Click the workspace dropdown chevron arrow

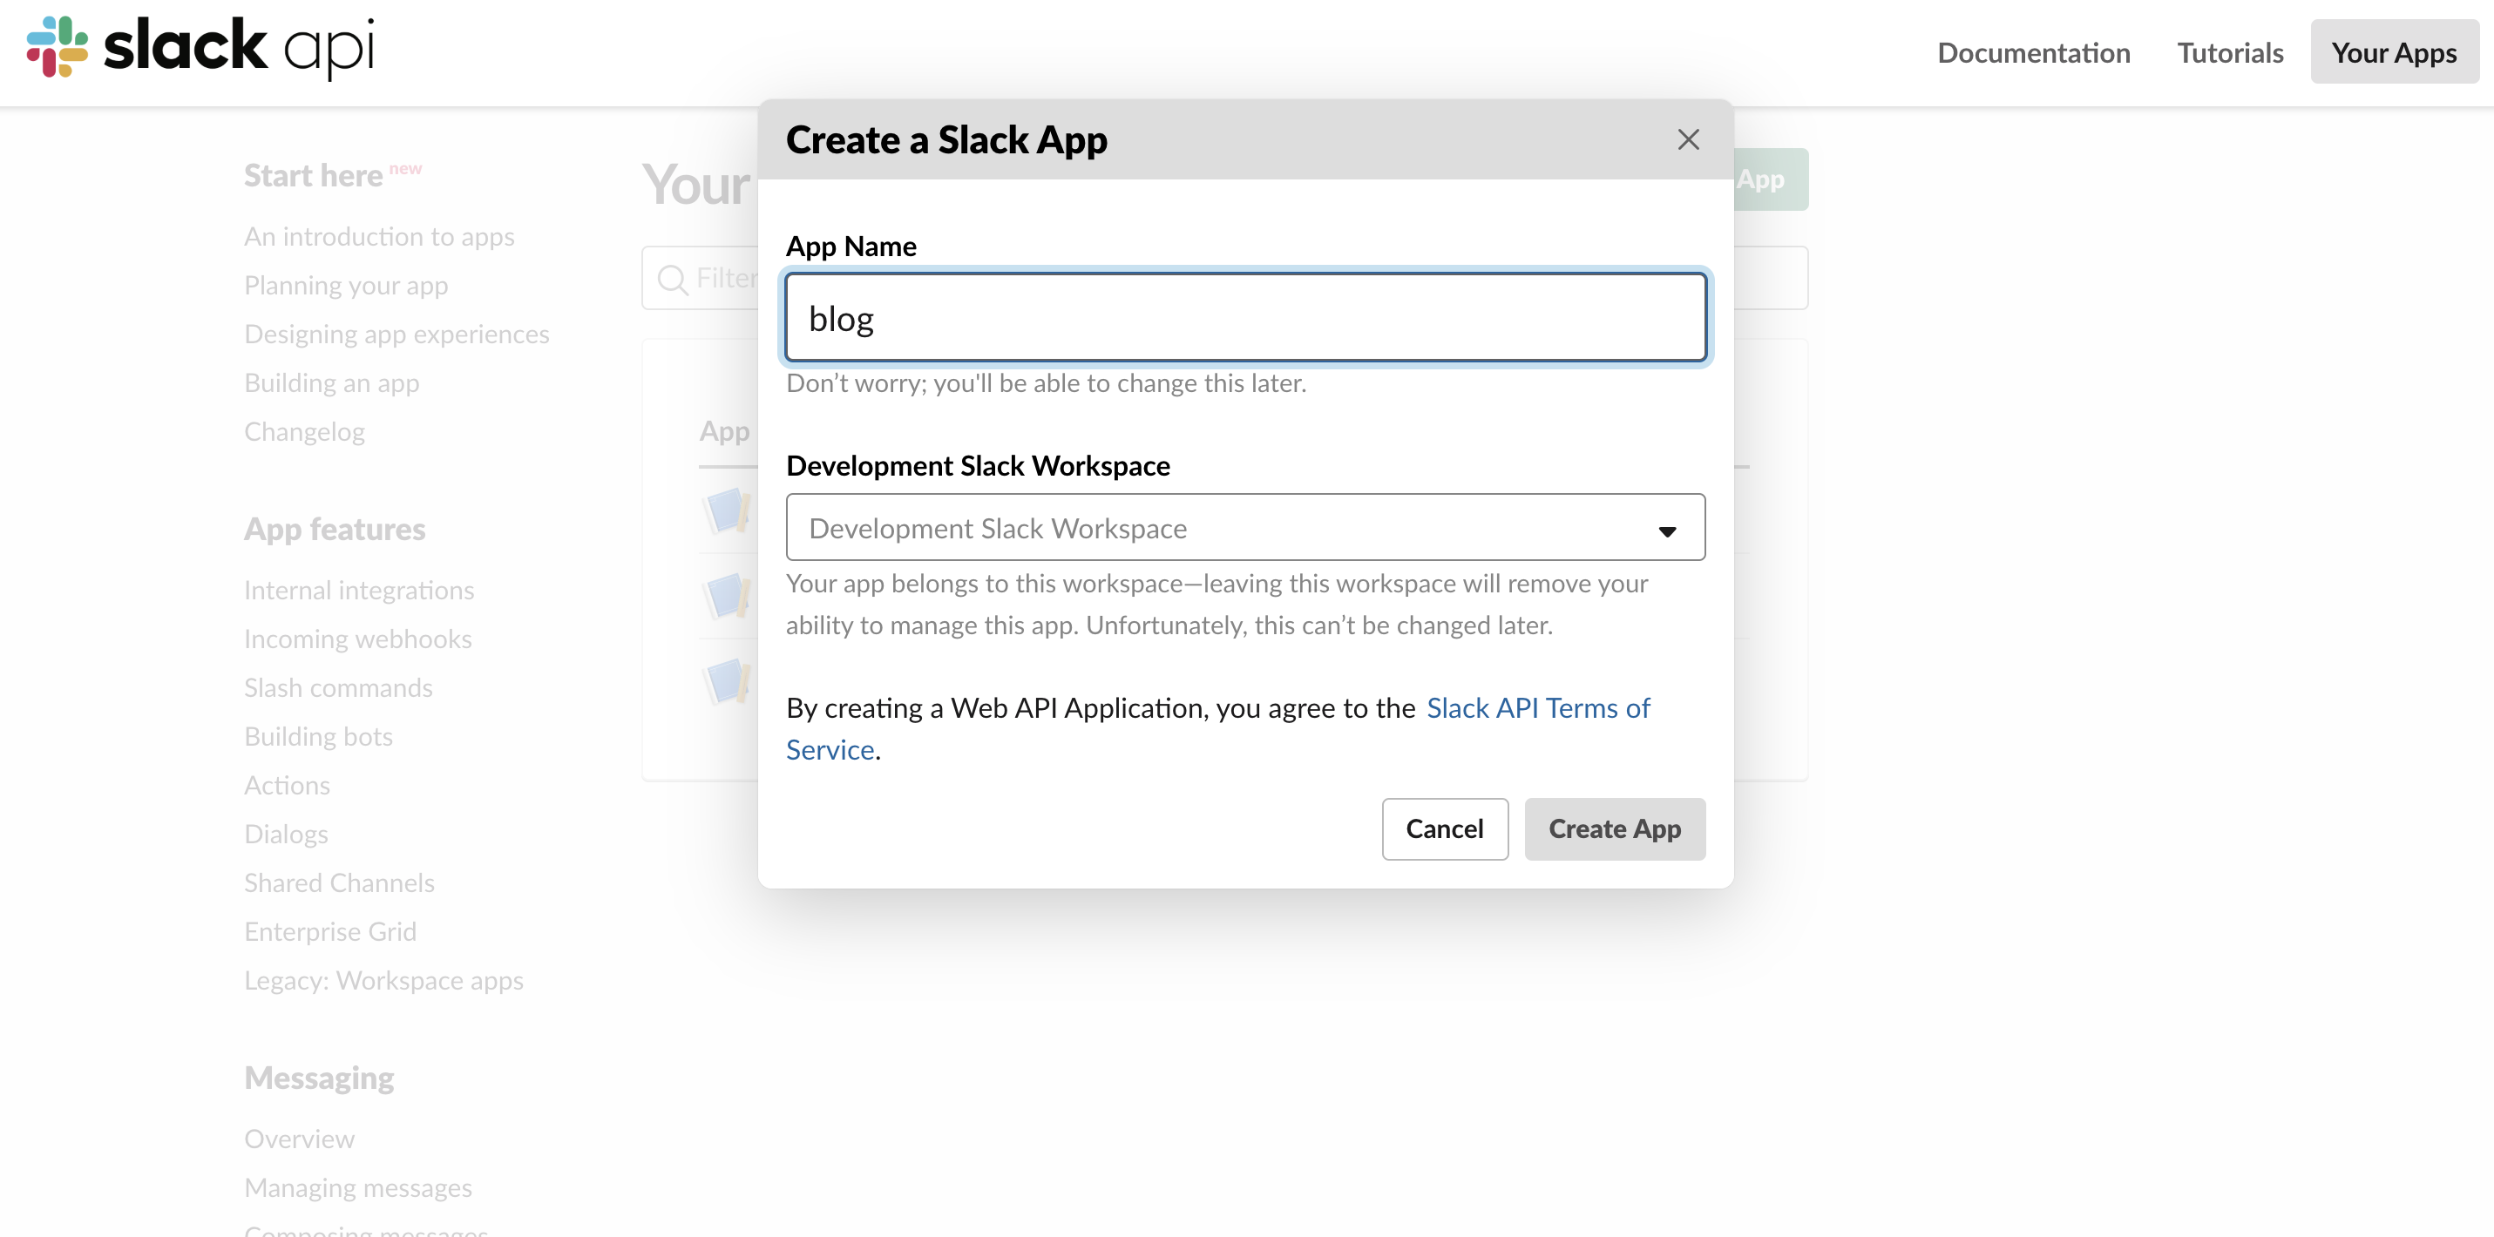[x=1666, y=531]
